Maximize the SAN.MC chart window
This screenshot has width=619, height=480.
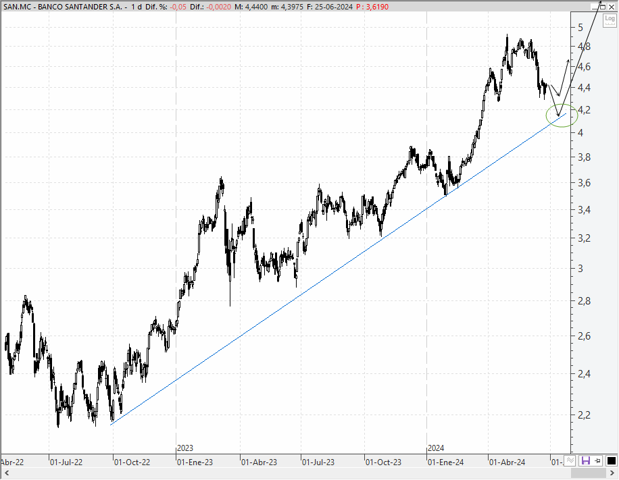603,6
